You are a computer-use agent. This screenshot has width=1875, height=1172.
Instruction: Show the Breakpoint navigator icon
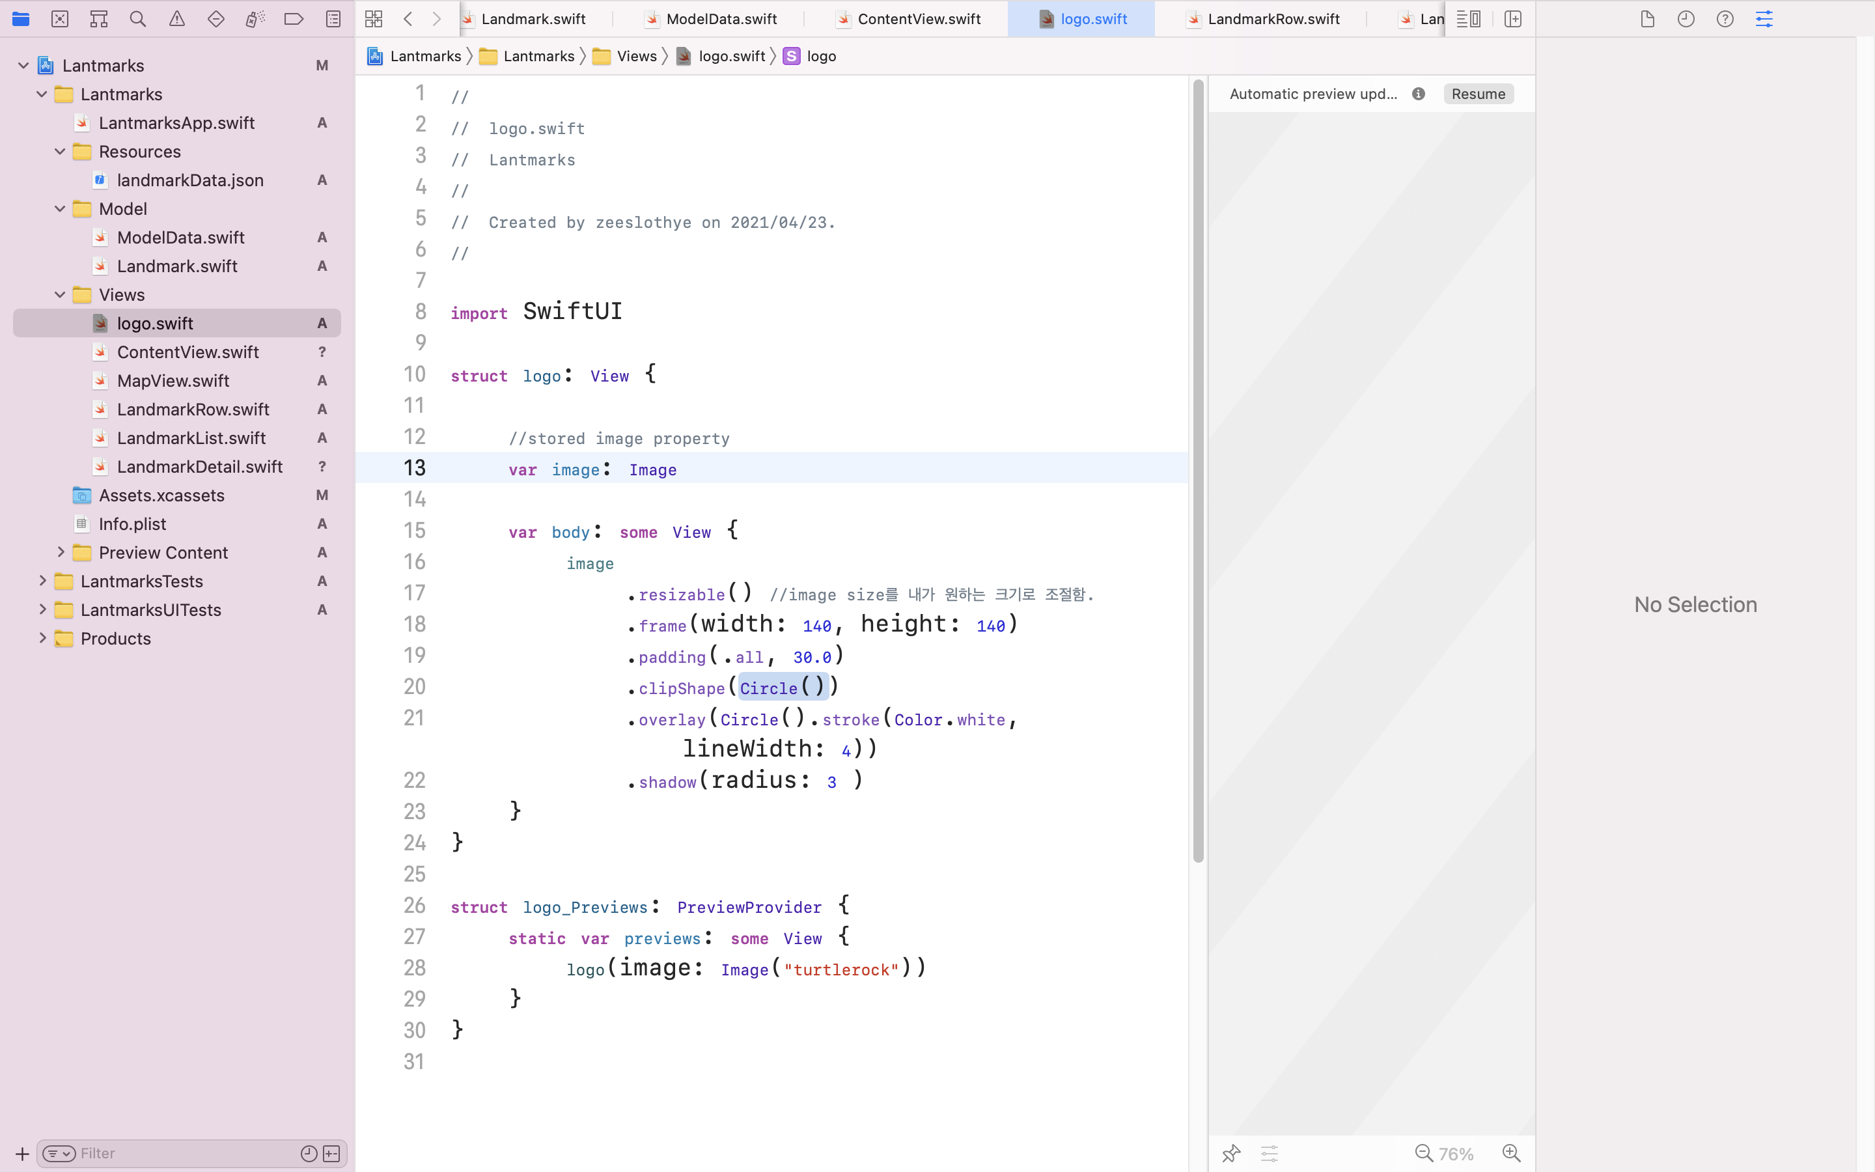(294, 19)
